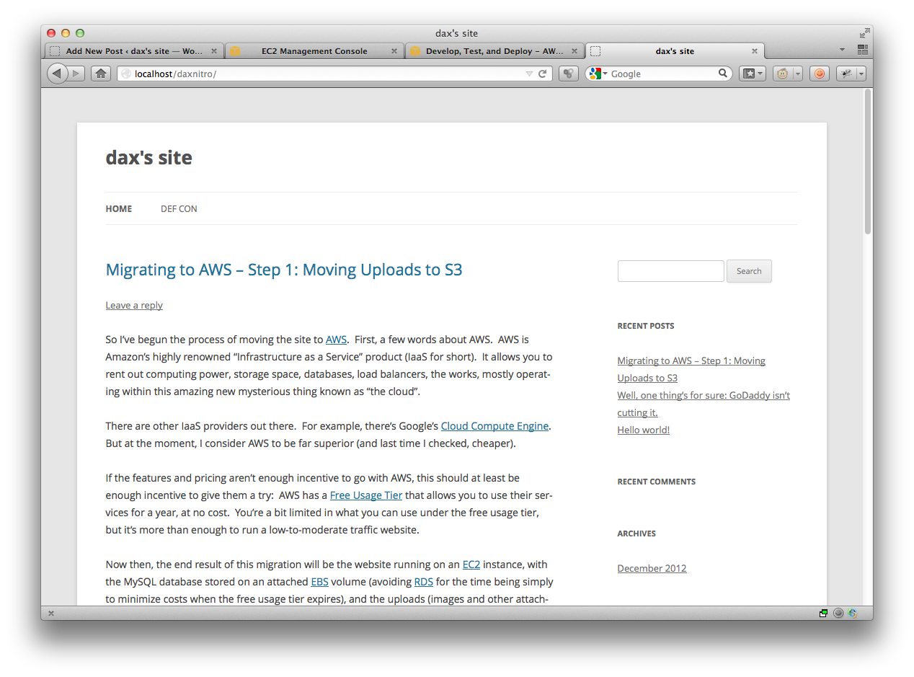Click the Firebug bug toolbar icon
This screenshot has width=914, height=677.
coord(846,74)
